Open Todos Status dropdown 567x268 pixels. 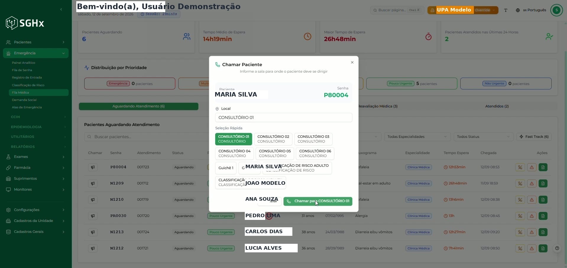[483, 137]
